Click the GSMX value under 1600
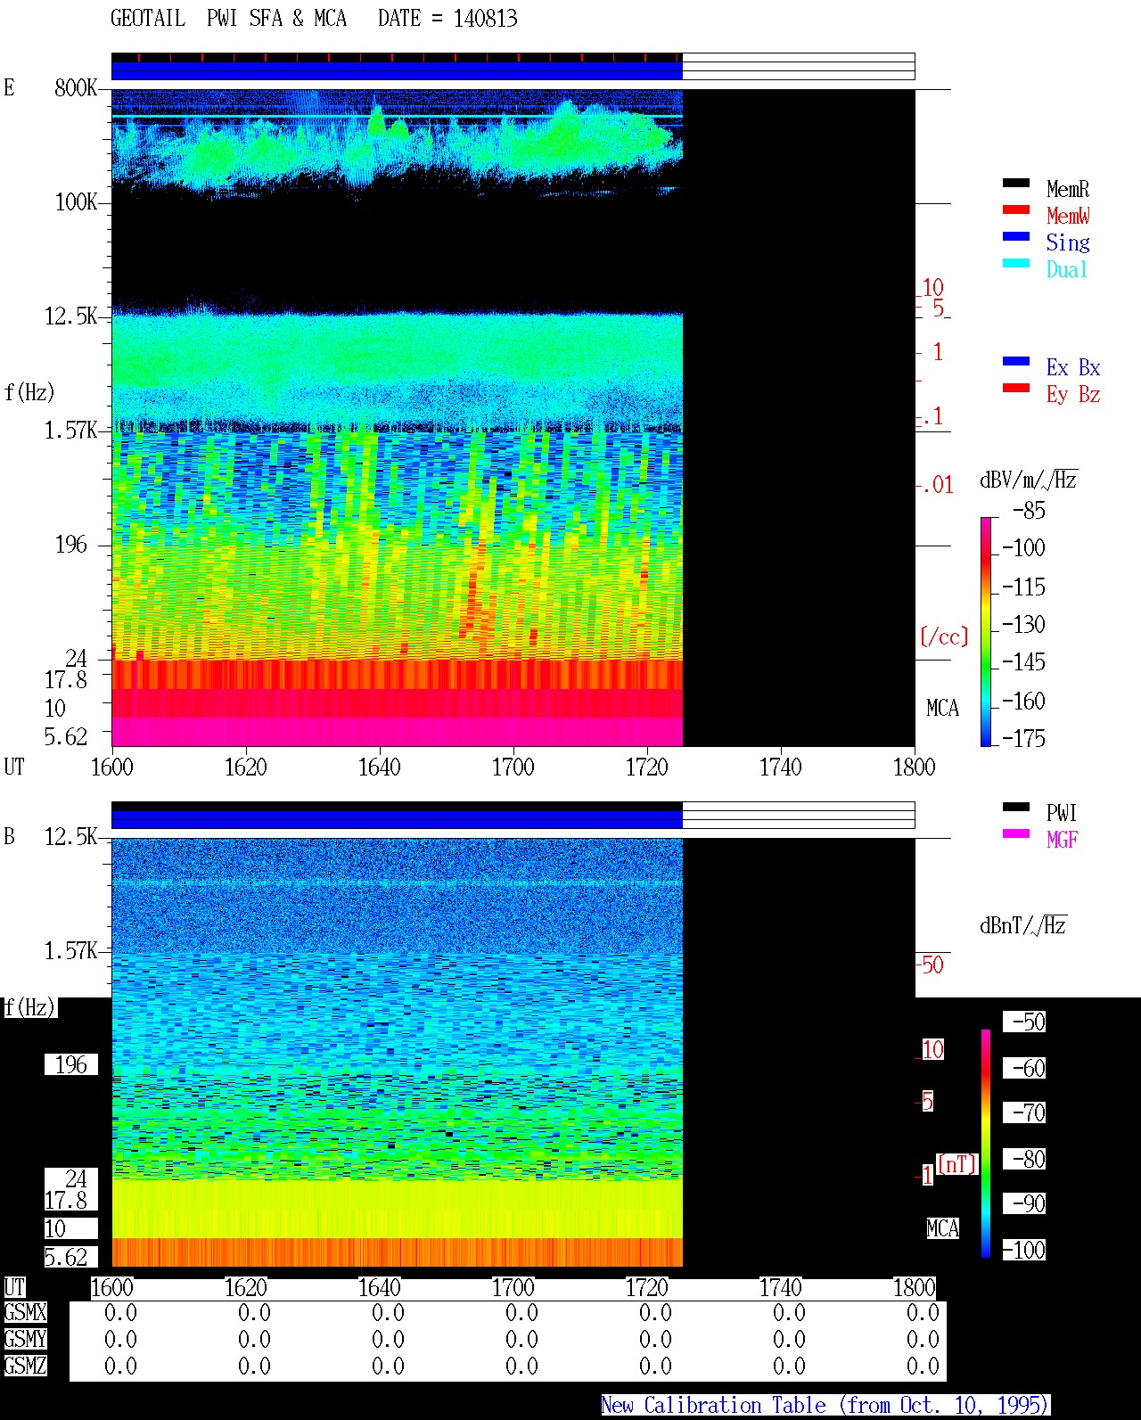The height and width of the screenshot is (1420, 1141). click(x=120, y=1312)
